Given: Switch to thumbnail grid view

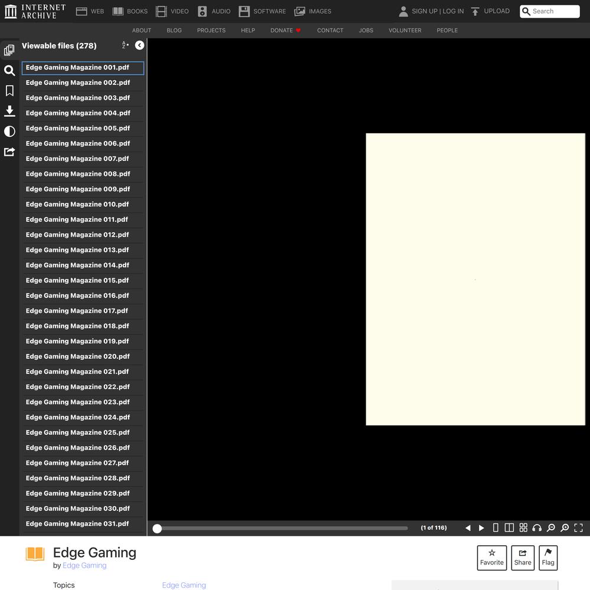Looking at the screenshot, I should pos(523,528).
